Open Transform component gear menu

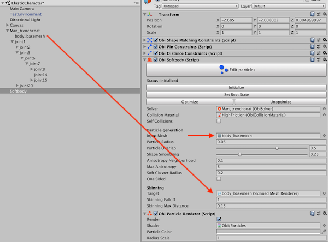point(325,14)
